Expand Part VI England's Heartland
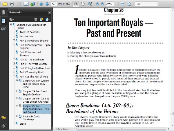Viewport: 174px width, 131px height. [14, 68]
